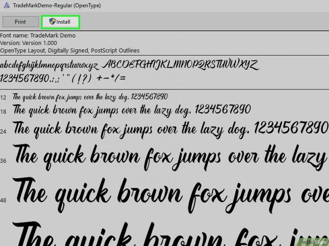Viewport: 329px width, 246px height.
Task: Click the shield icon on the Install button
Action: tap(52, 21)
